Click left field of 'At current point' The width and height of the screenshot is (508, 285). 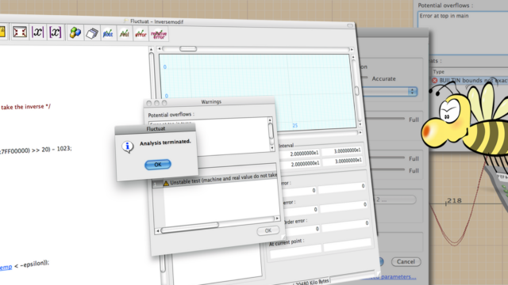295,252
